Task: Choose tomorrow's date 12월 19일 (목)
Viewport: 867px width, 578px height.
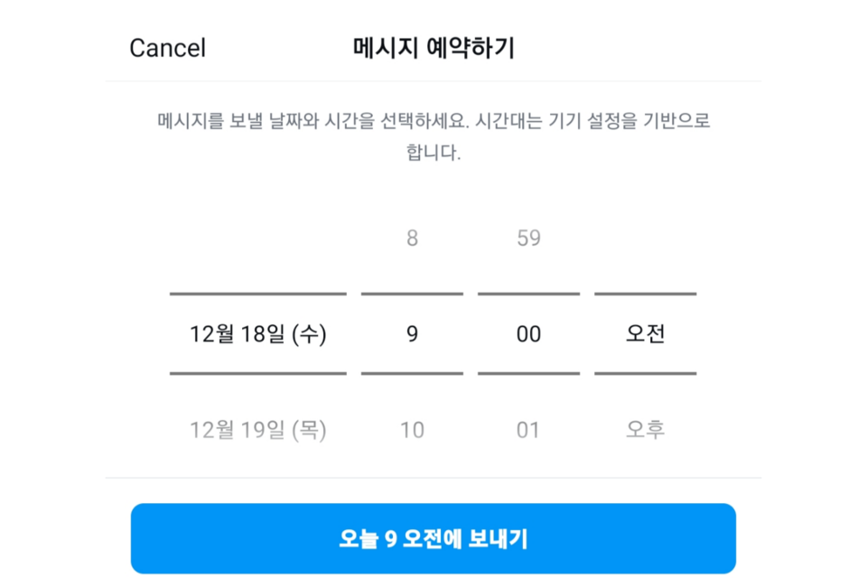Action: coord(257,430)
